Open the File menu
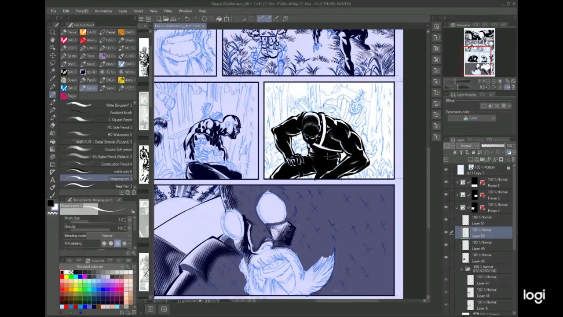 [53, 11]
